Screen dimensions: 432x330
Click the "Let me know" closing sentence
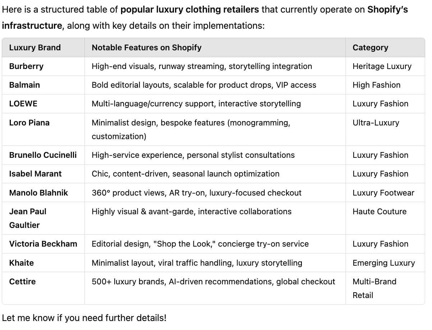(x=84, y=318)
